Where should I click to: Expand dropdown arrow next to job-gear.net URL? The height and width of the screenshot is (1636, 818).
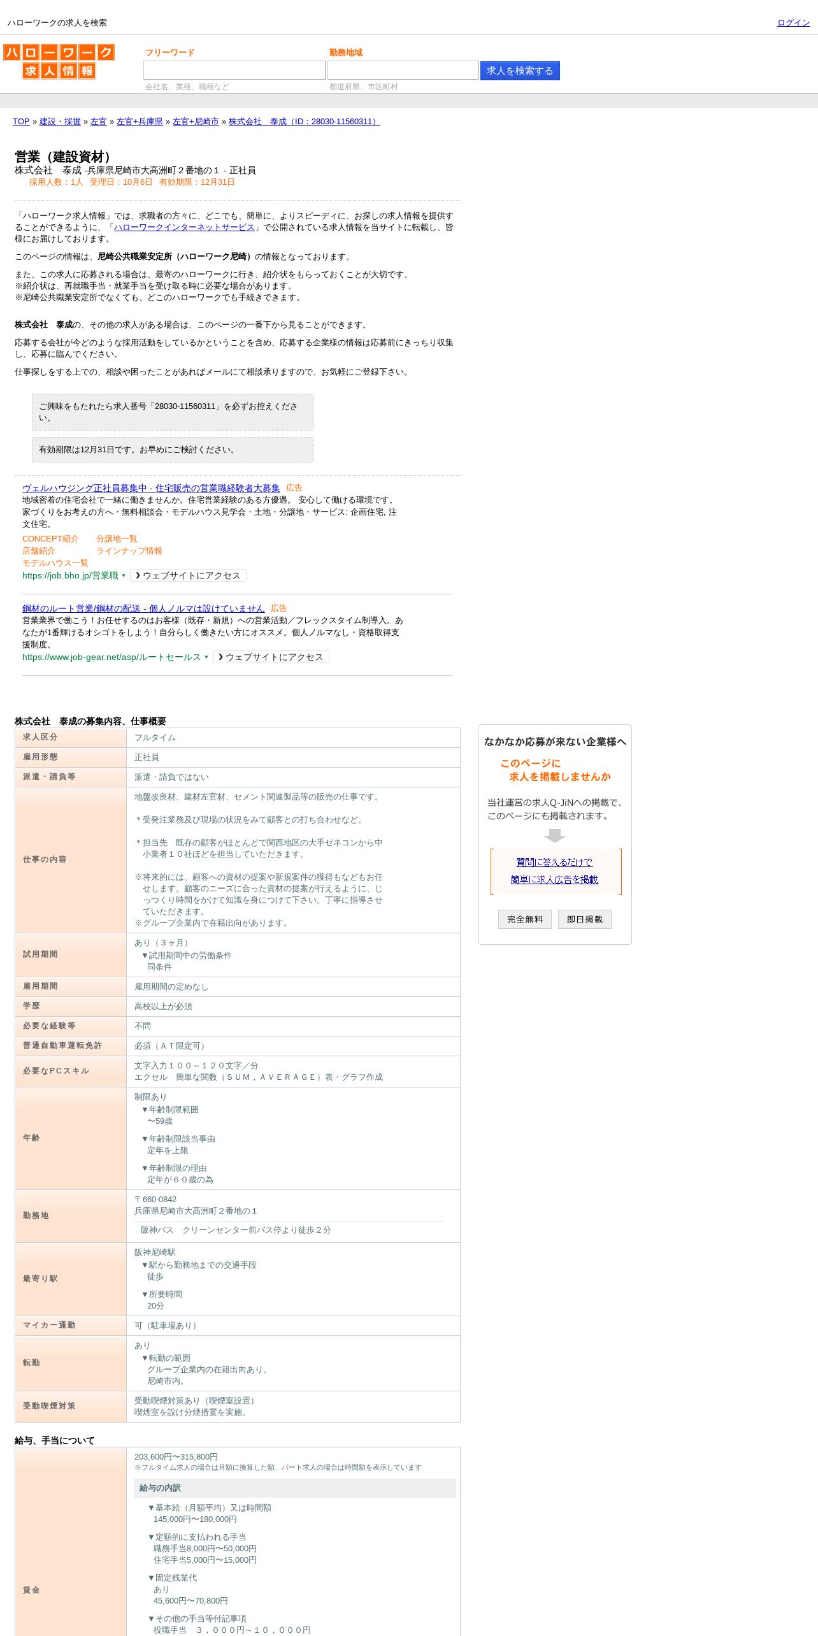pos(206,657)
